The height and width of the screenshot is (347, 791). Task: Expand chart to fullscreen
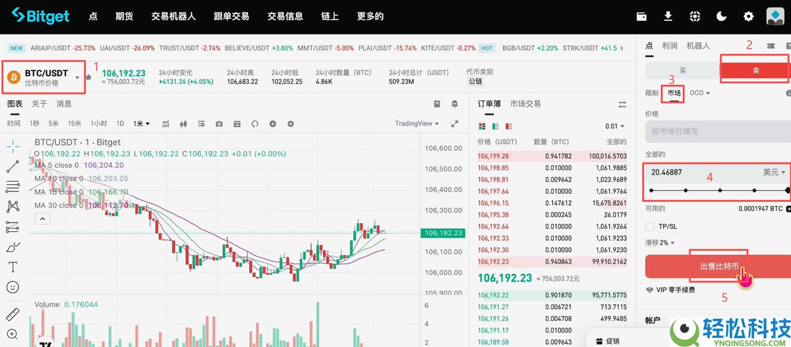(454, 124)
